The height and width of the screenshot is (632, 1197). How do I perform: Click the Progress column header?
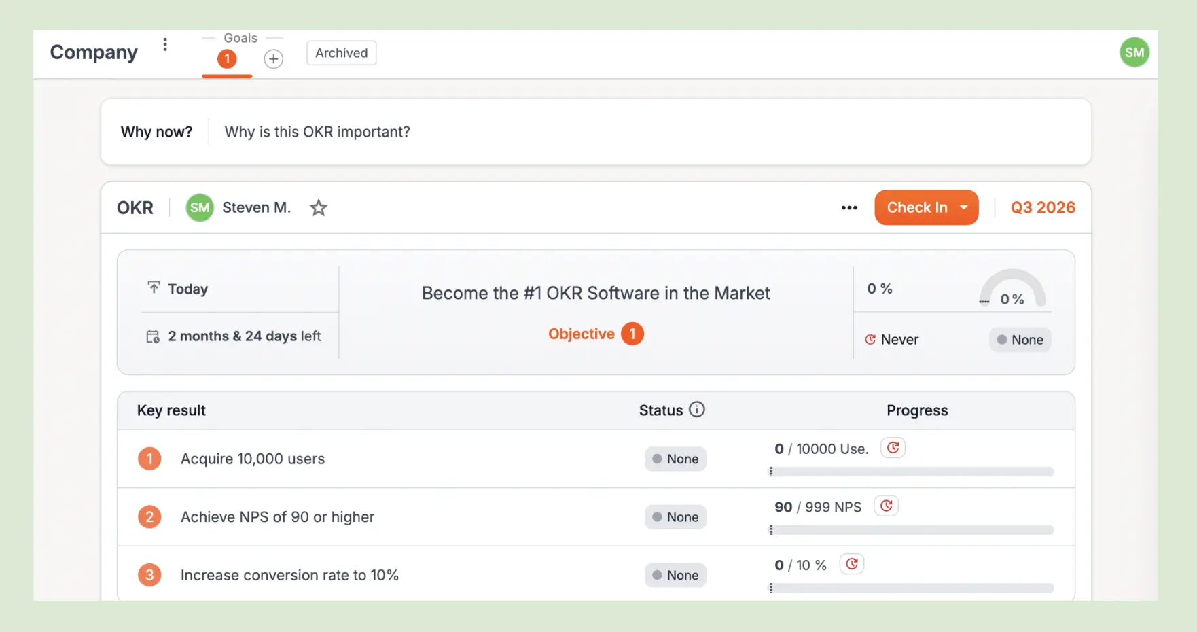pos(917,410)
